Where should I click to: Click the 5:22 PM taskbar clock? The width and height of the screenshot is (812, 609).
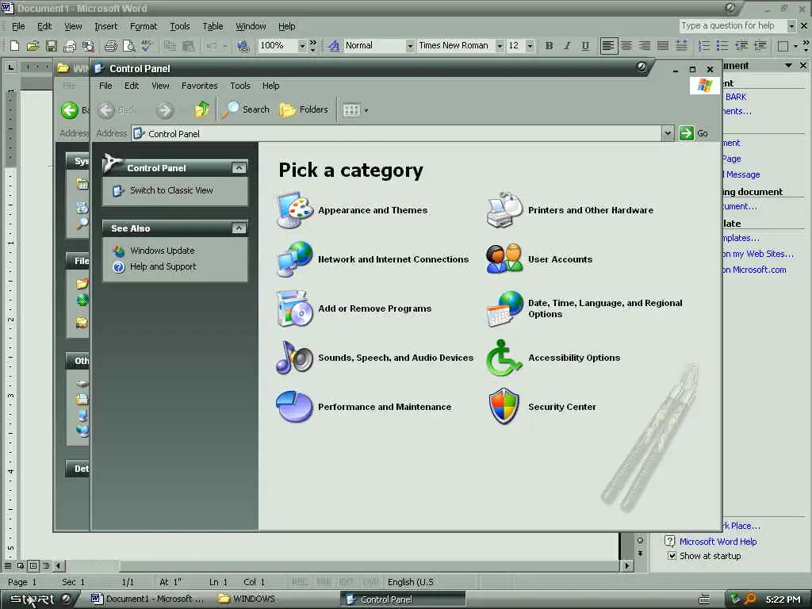[x=783, y=599]
